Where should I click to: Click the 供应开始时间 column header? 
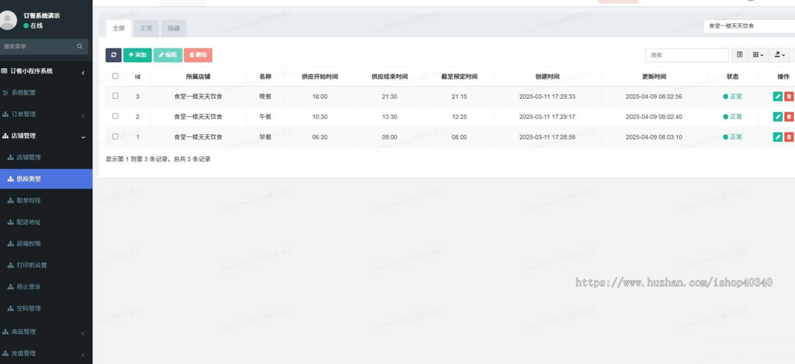[x=319, y=77]
